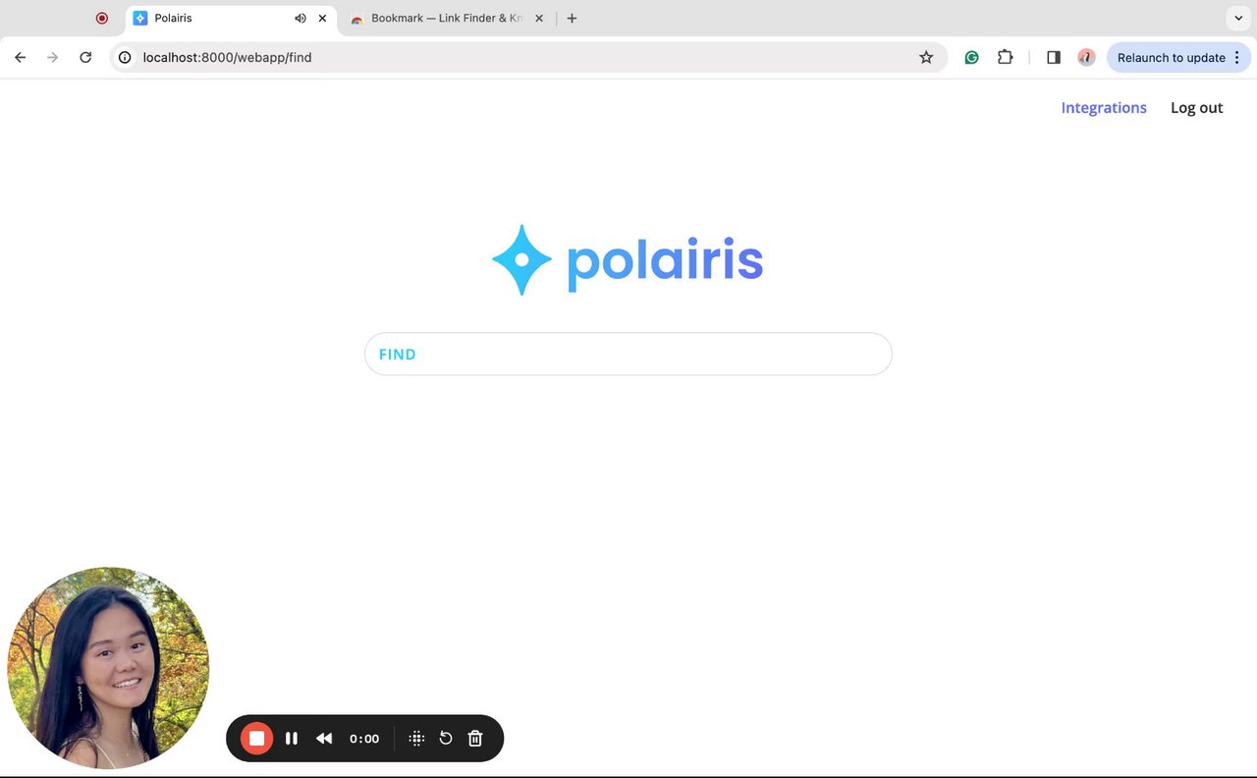
Task: Go to the Integrations page
Action: pyautogui.click(x=1104, y=108)
